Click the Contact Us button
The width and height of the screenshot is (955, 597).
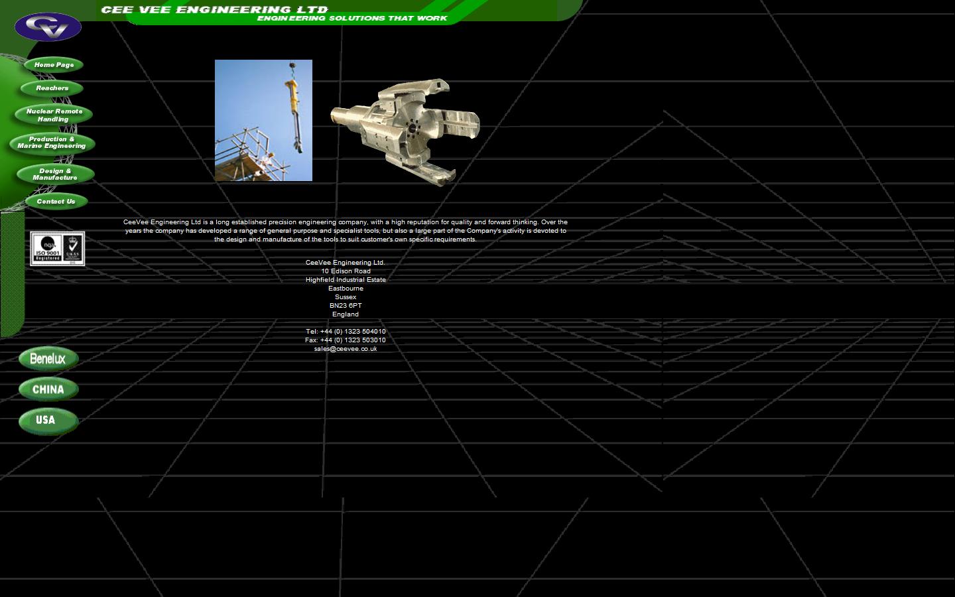56,201
